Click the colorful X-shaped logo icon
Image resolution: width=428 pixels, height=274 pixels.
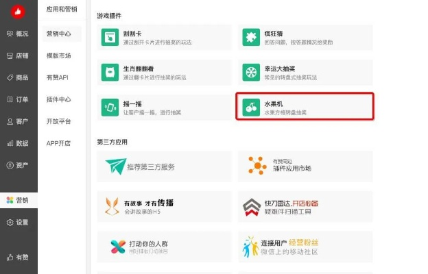pos(118,247)
